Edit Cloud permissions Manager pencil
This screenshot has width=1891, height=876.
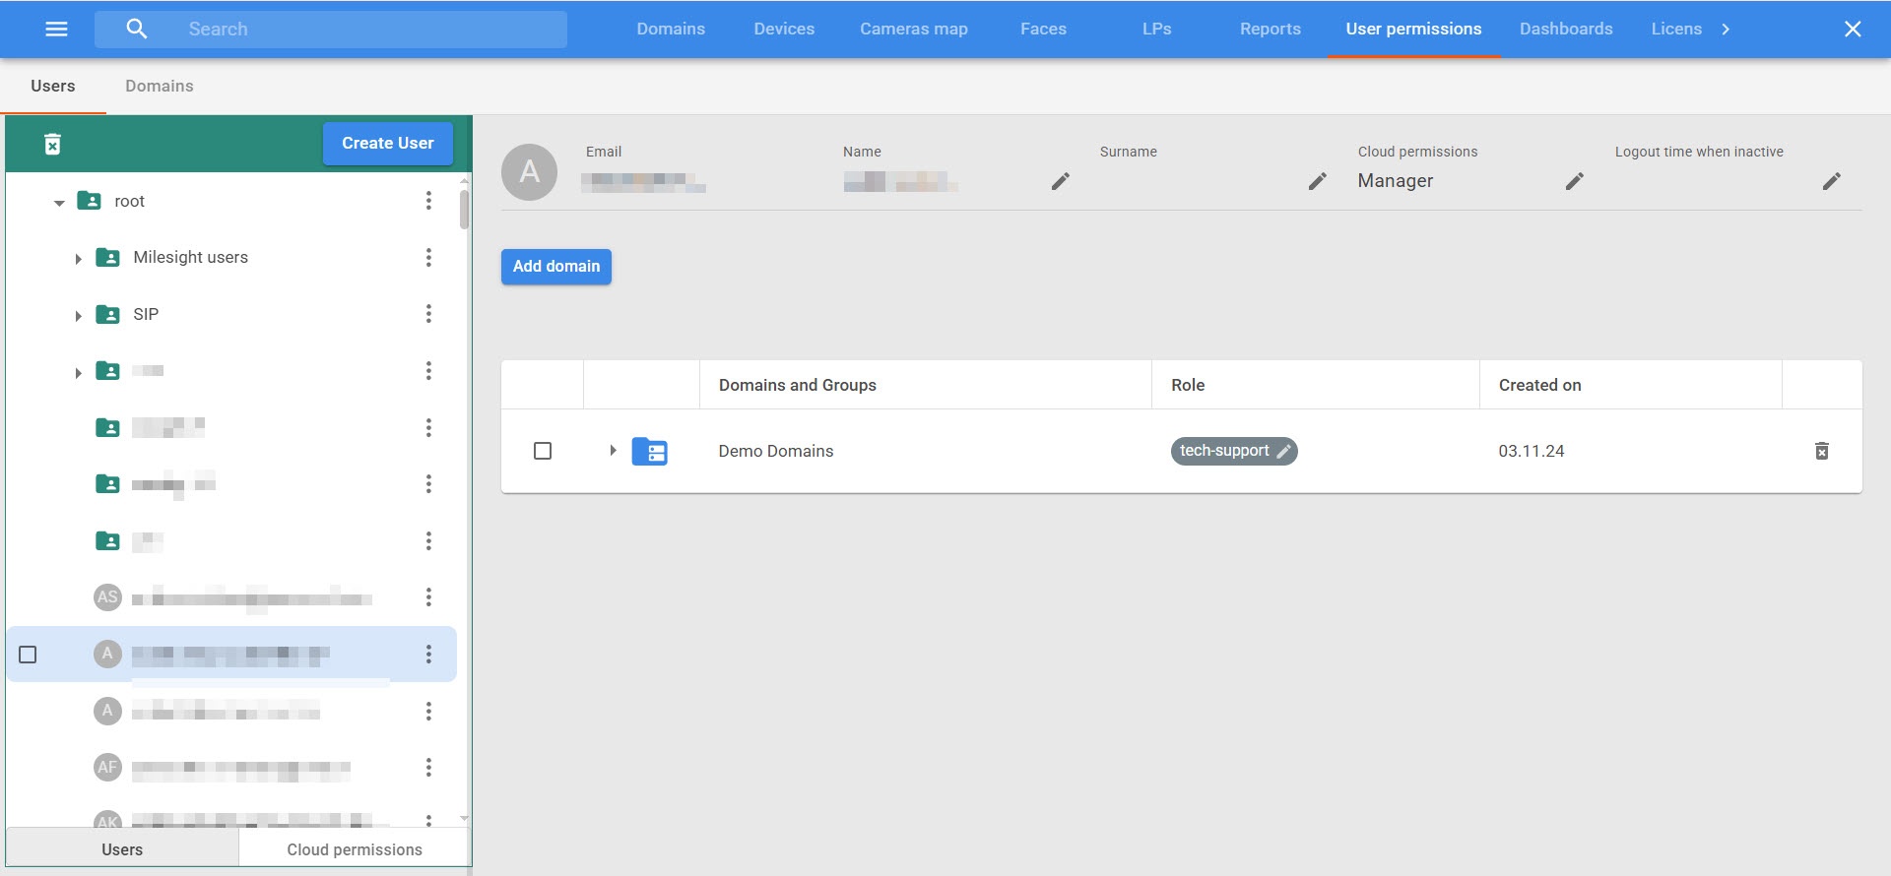[1574, 181]
